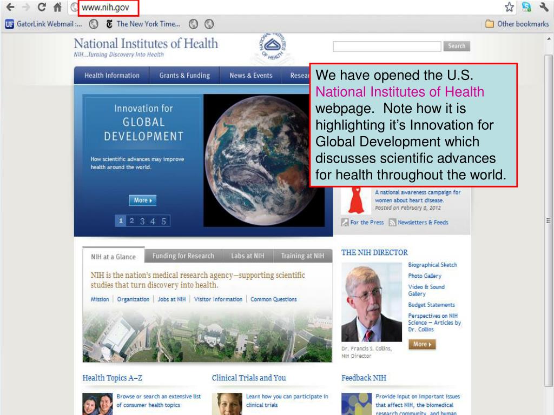Open the Video & Sound Gallery link
The image size is (554, 415).
[x=426, y=290]
